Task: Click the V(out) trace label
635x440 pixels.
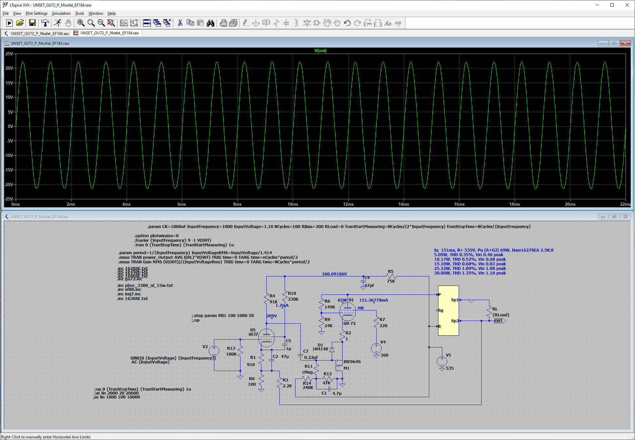Action: (320, 50)
